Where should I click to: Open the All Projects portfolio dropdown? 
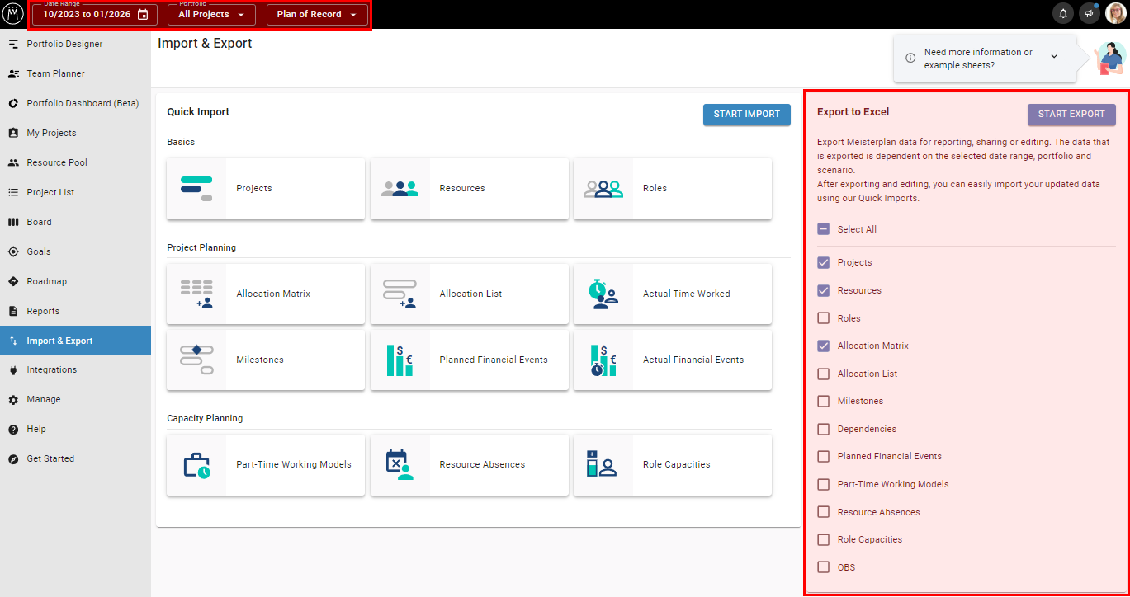click(211, 15)
